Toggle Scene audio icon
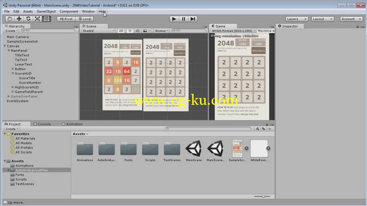The image size is (367, 206). 137,31
